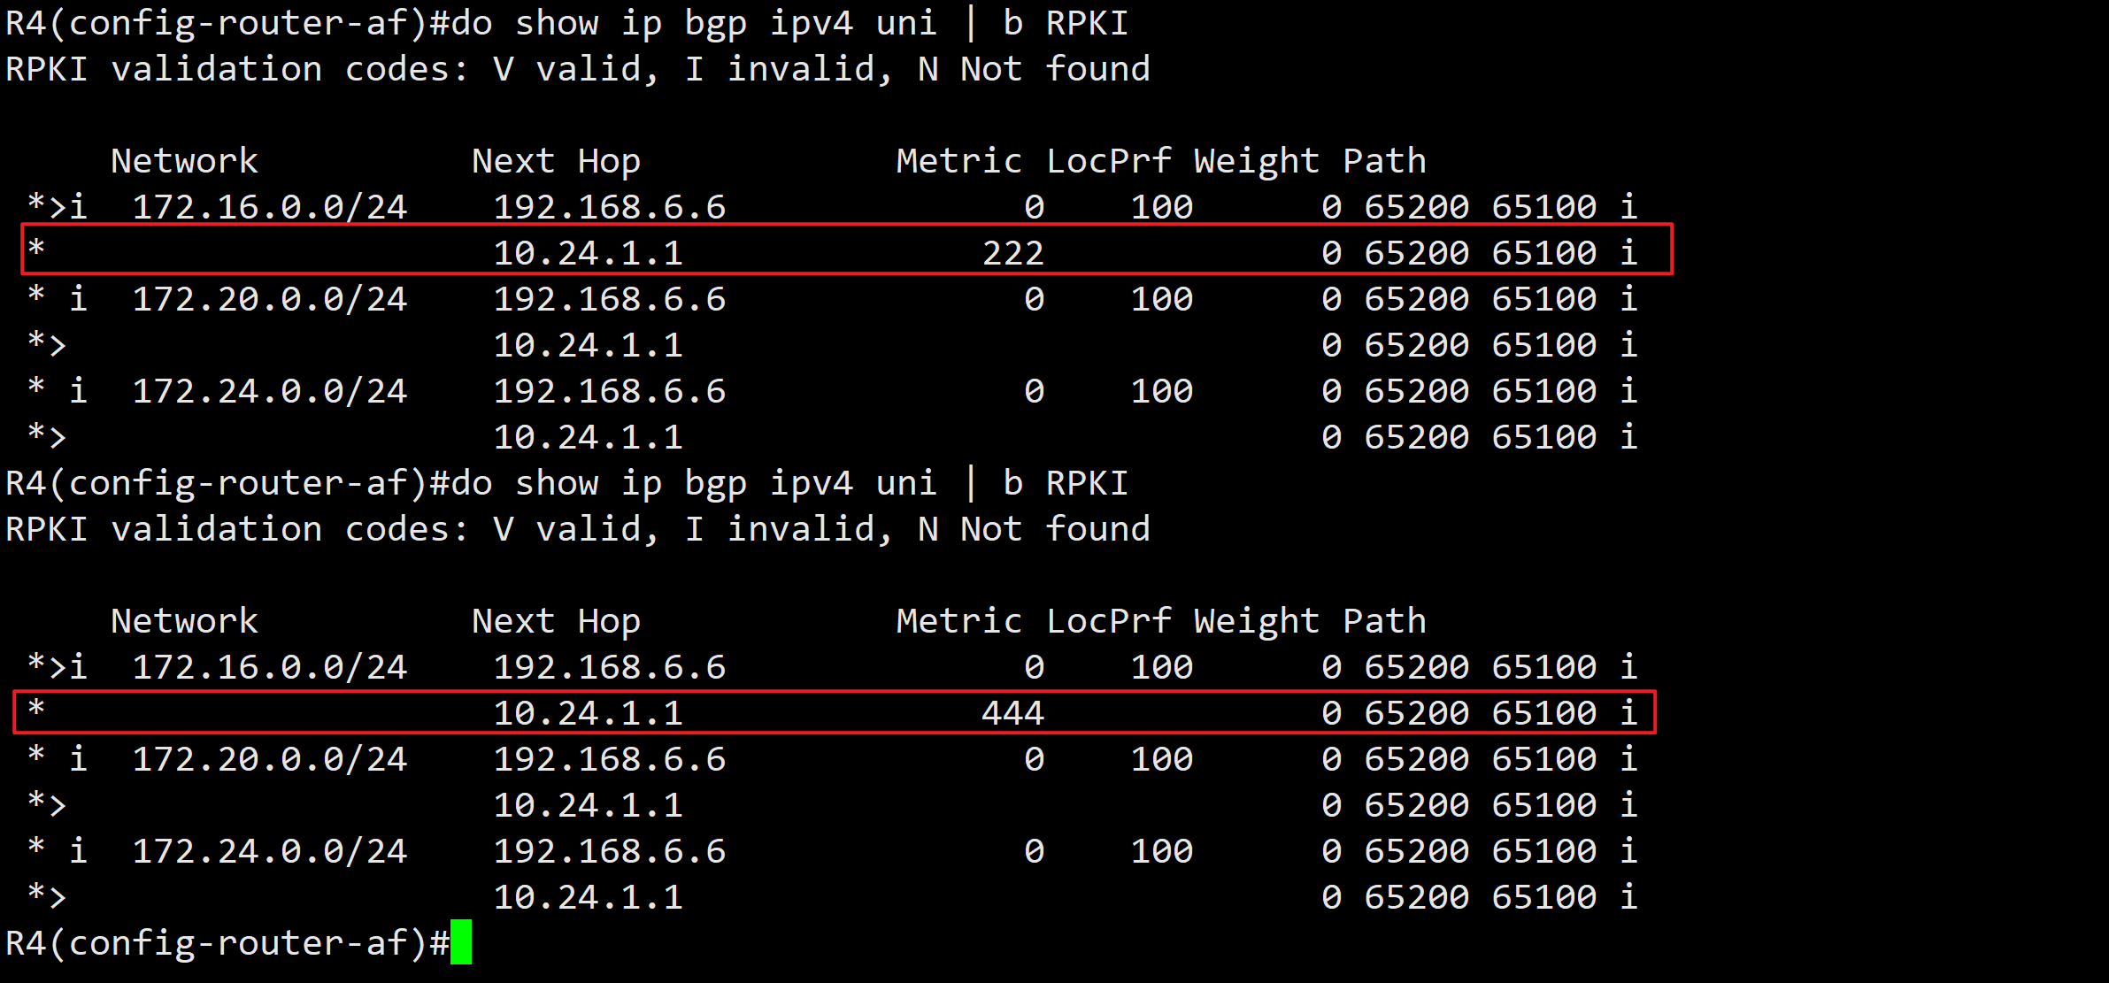The image size is (2109, 983).
Task: Click 172.24.0.0/24 in the second table
Action: (269, 851)
